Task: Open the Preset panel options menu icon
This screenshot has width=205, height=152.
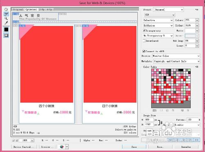Action: point(197,9)
